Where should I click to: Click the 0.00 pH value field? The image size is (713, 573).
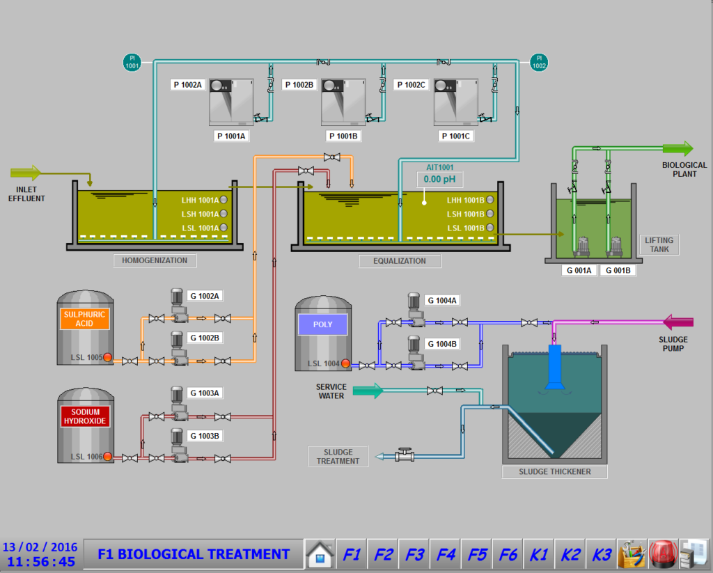point(440,179)
